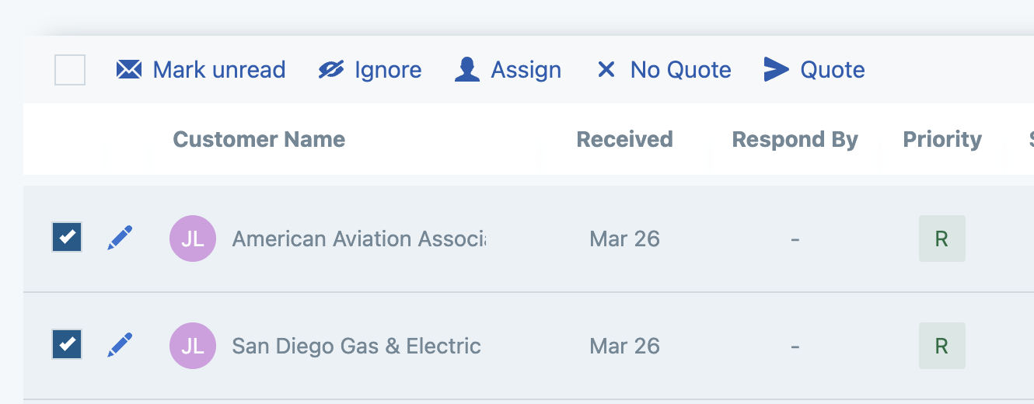
Task: Sort by the Respond By column
Action: [795, 140]
